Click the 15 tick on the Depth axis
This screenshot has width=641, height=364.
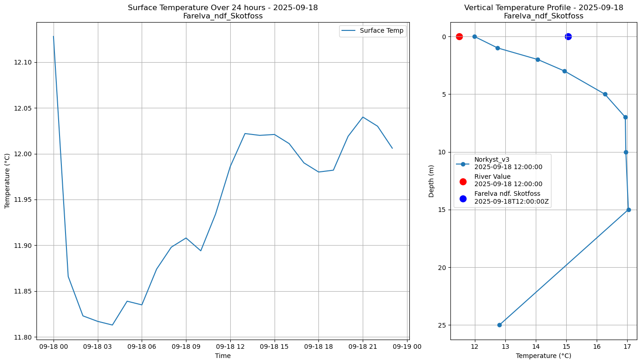(443, 210)
